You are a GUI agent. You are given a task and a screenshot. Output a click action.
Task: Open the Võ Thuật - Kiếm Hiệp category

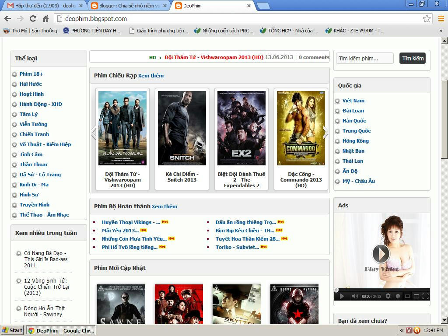[45, 144]
